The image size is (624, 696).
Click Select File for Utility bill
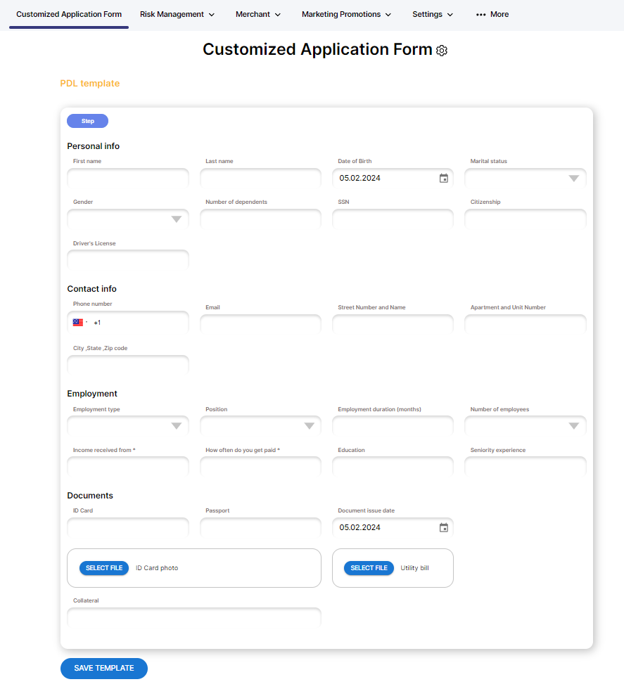point(369,568)
